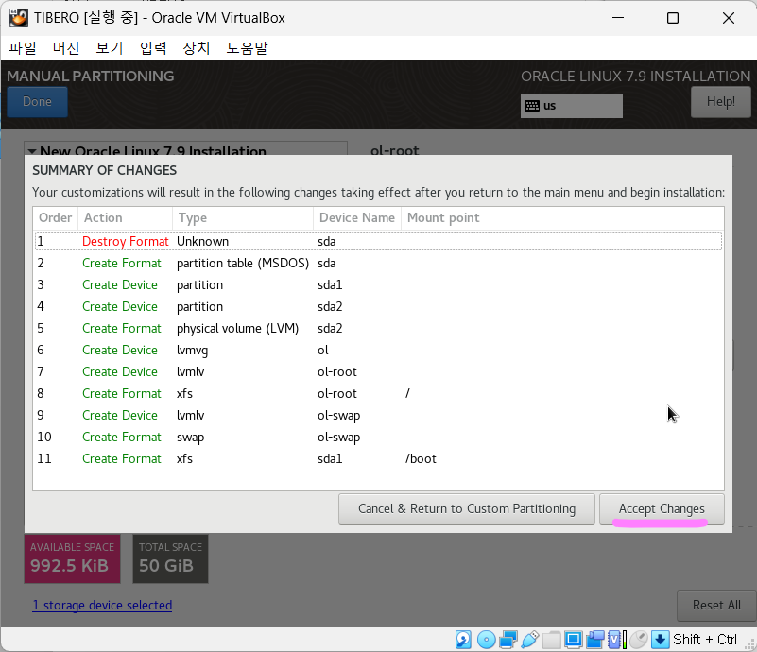Click the ORACLE LINUX 7.9 INSTALLATION title
The width and height of the screenshot is (757, 652).
click(635, 77)
